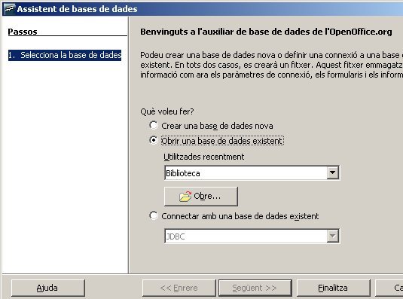Expand the Biblioteca dropdown arrow
Image resolution: width=403 pixels, height=299 pixels.
point(332,172)
